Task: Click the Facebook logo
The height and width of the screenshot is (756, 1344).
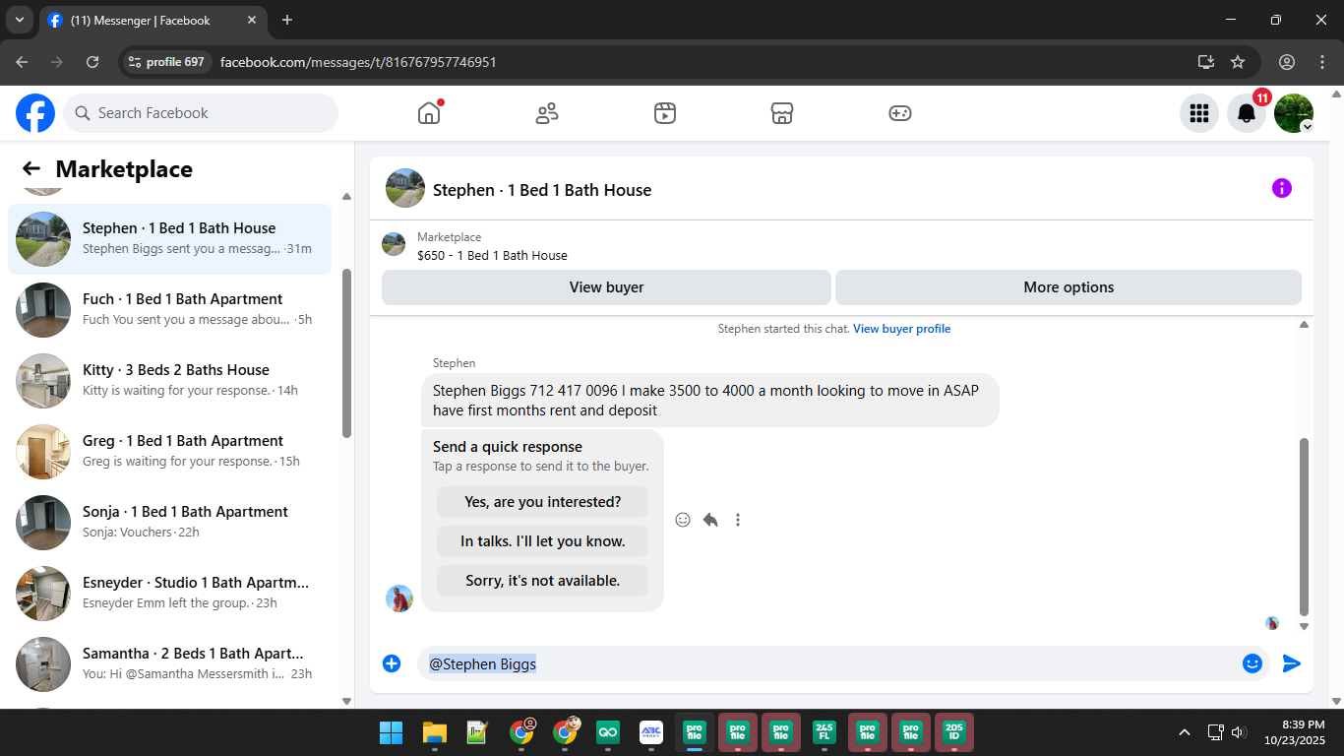Action: click(x=35, y=113)
